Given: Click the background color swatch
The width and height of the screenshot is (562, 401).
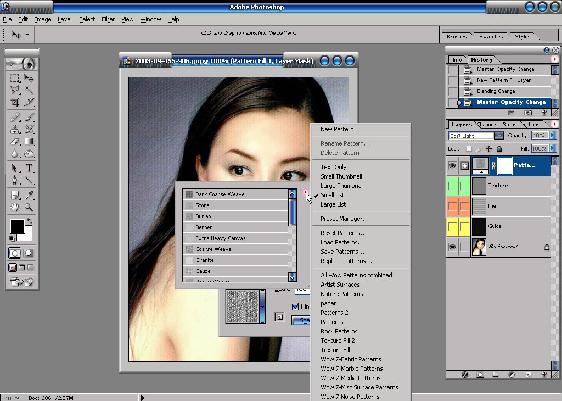Looking at the screenshot, I should click(28, 236).
